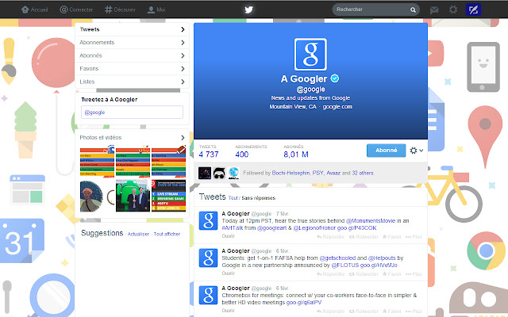Open the Découvrir tab
Image resolution: width=508 pixels, height=317 pixels.
coord(120,10)
